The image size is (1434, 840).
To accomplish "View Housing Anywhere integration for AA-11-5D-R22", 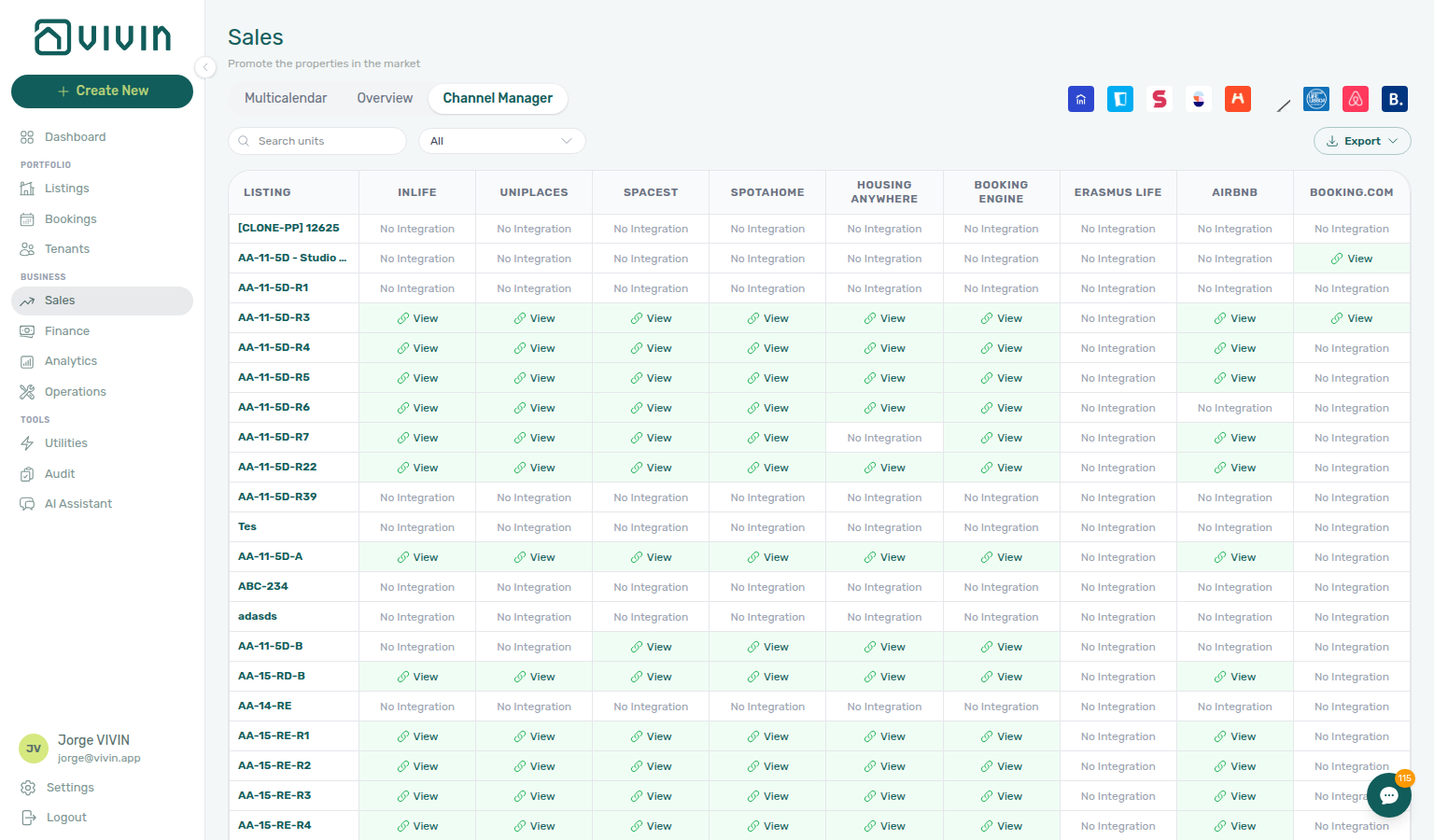I will [x=884, y=468].
